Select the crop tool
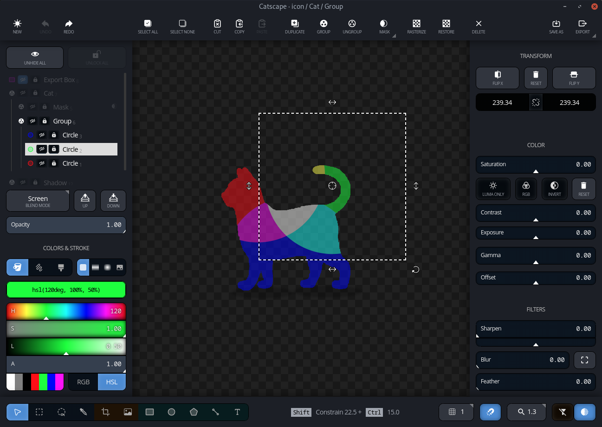The height and width of the screenshot is (427, 602). point(105,412)
